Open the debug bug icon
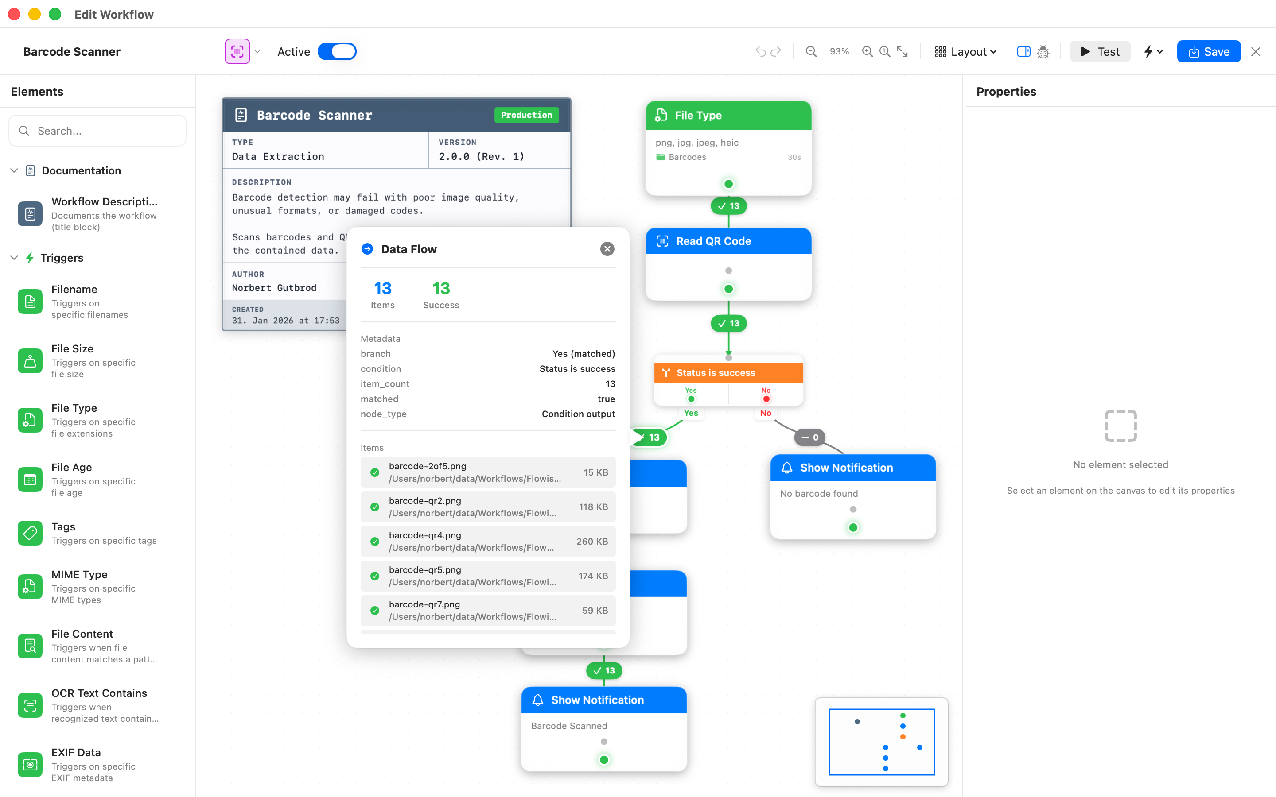The width and height of the screenshot is (1276, 797). click(1043, 52)
